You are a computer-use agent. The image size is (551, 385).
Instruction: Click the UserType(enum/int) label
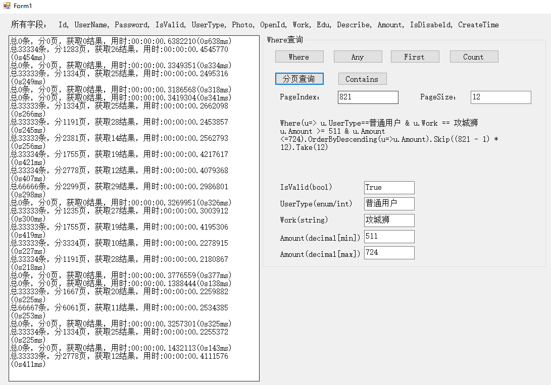pyautogui.click(x=316, y=203)
